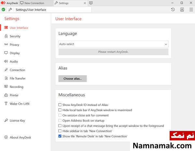The image size is (195, 151).
Task: Click the File Transfer icon
Action: coord(6,78)
